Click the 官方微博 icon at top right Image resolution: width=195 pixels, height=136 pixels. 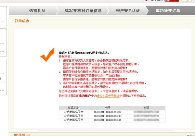[x=166, y=1]
